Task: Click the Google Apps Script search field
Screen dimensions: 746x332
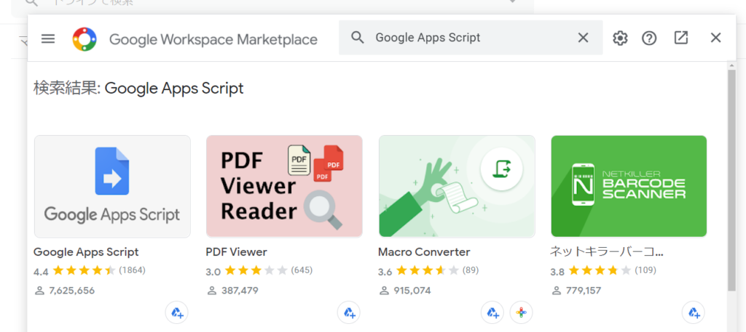Action: click(x=466, y=38)
